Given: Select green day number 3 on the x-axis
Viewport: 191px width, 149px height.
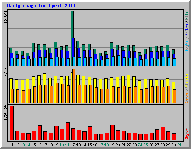Looking at the screenshot, I should (x=24, y=145).
